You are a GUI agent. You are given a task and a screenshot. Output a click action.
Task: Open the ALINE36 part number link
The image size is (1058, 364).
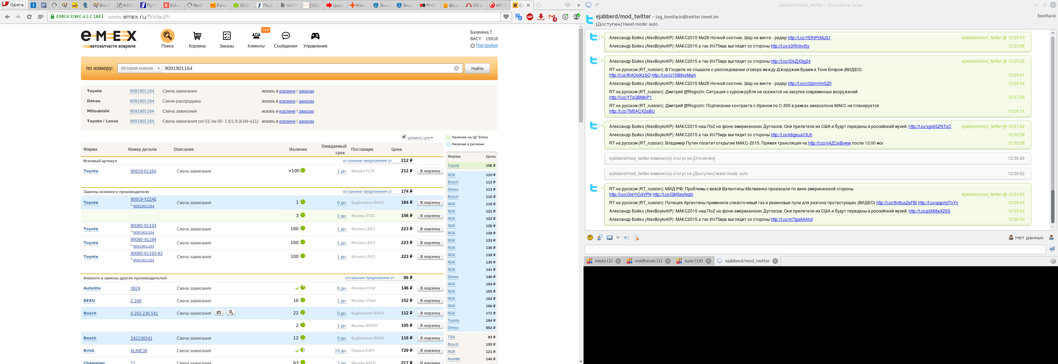coord(139,350)
